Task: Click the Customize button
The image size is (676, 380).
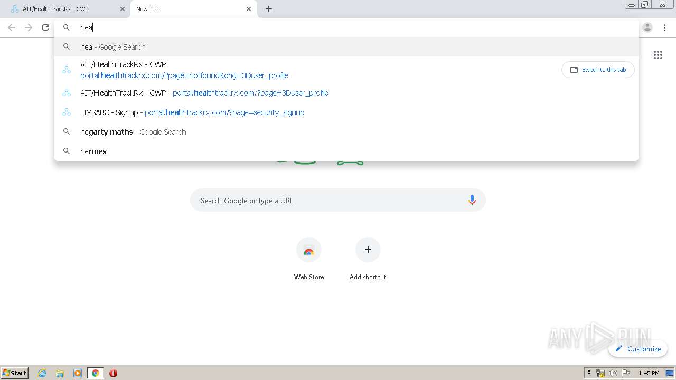Action: [638, 349]
